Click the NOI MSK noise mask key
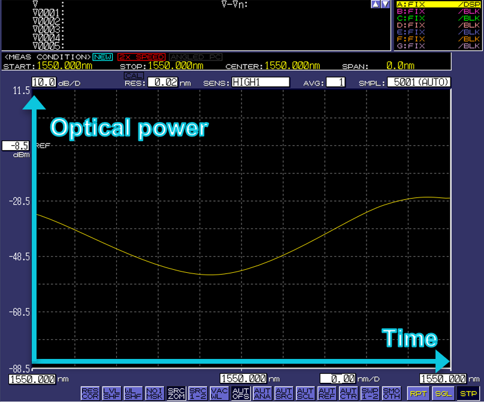 (x=156, y=393)
